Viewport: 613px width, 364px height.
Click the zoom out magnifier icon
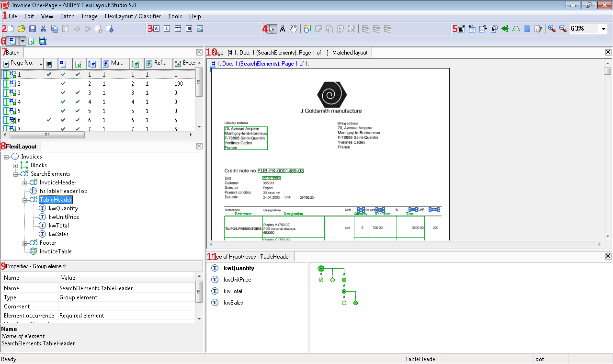tap(563, 29)
